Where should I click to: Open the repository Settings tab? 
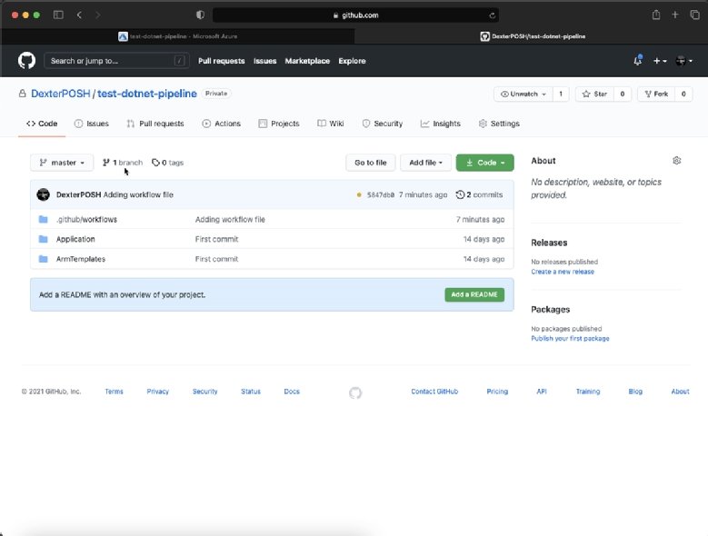498,124
